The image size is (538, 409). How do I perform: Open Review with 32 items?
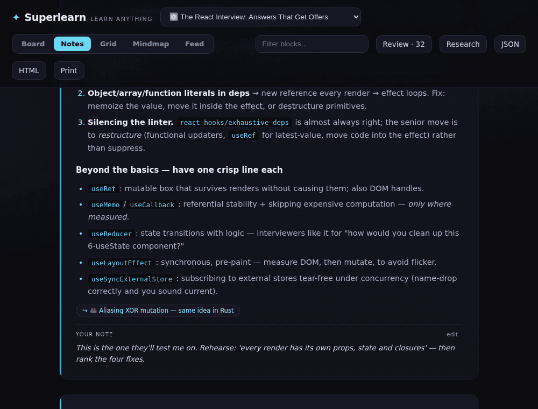(404, 44)
